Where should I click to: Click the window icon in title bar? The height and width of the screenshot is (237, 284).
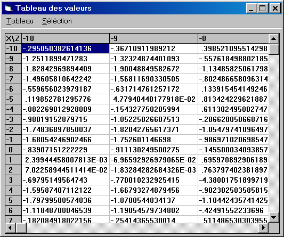[x=9, y=8]
